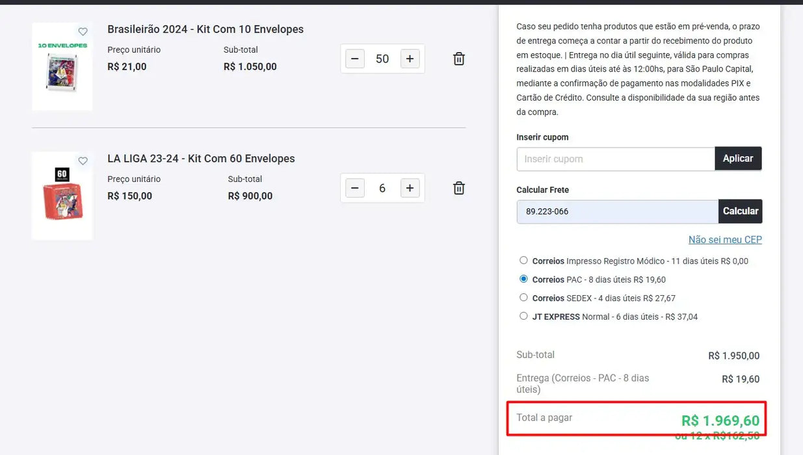The width and height of the screenshot is (803, 455).
Task: Calculate shipping with Calcular button
Action: tap(741, 211)
